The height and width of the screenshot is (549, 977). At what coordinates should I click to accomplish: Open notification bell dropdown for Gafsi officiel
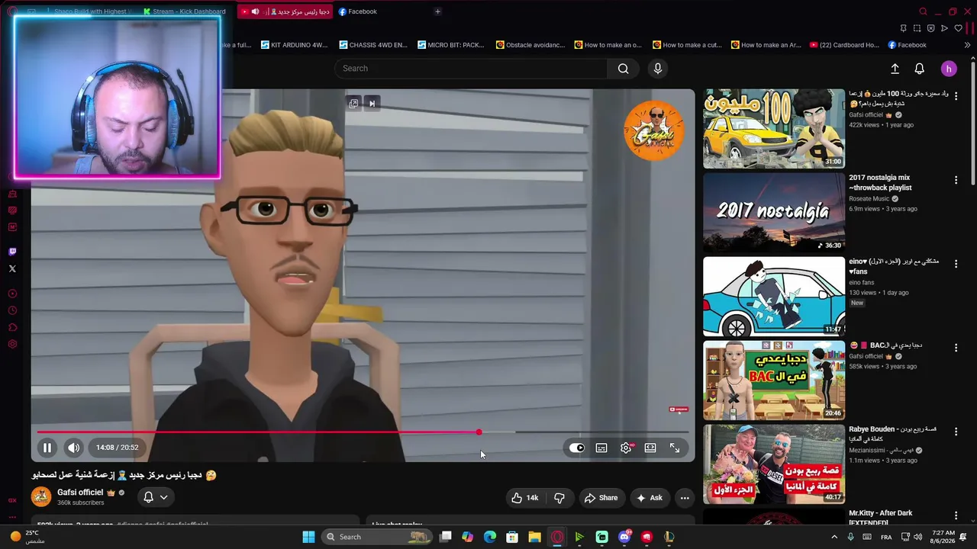point(156,497)
